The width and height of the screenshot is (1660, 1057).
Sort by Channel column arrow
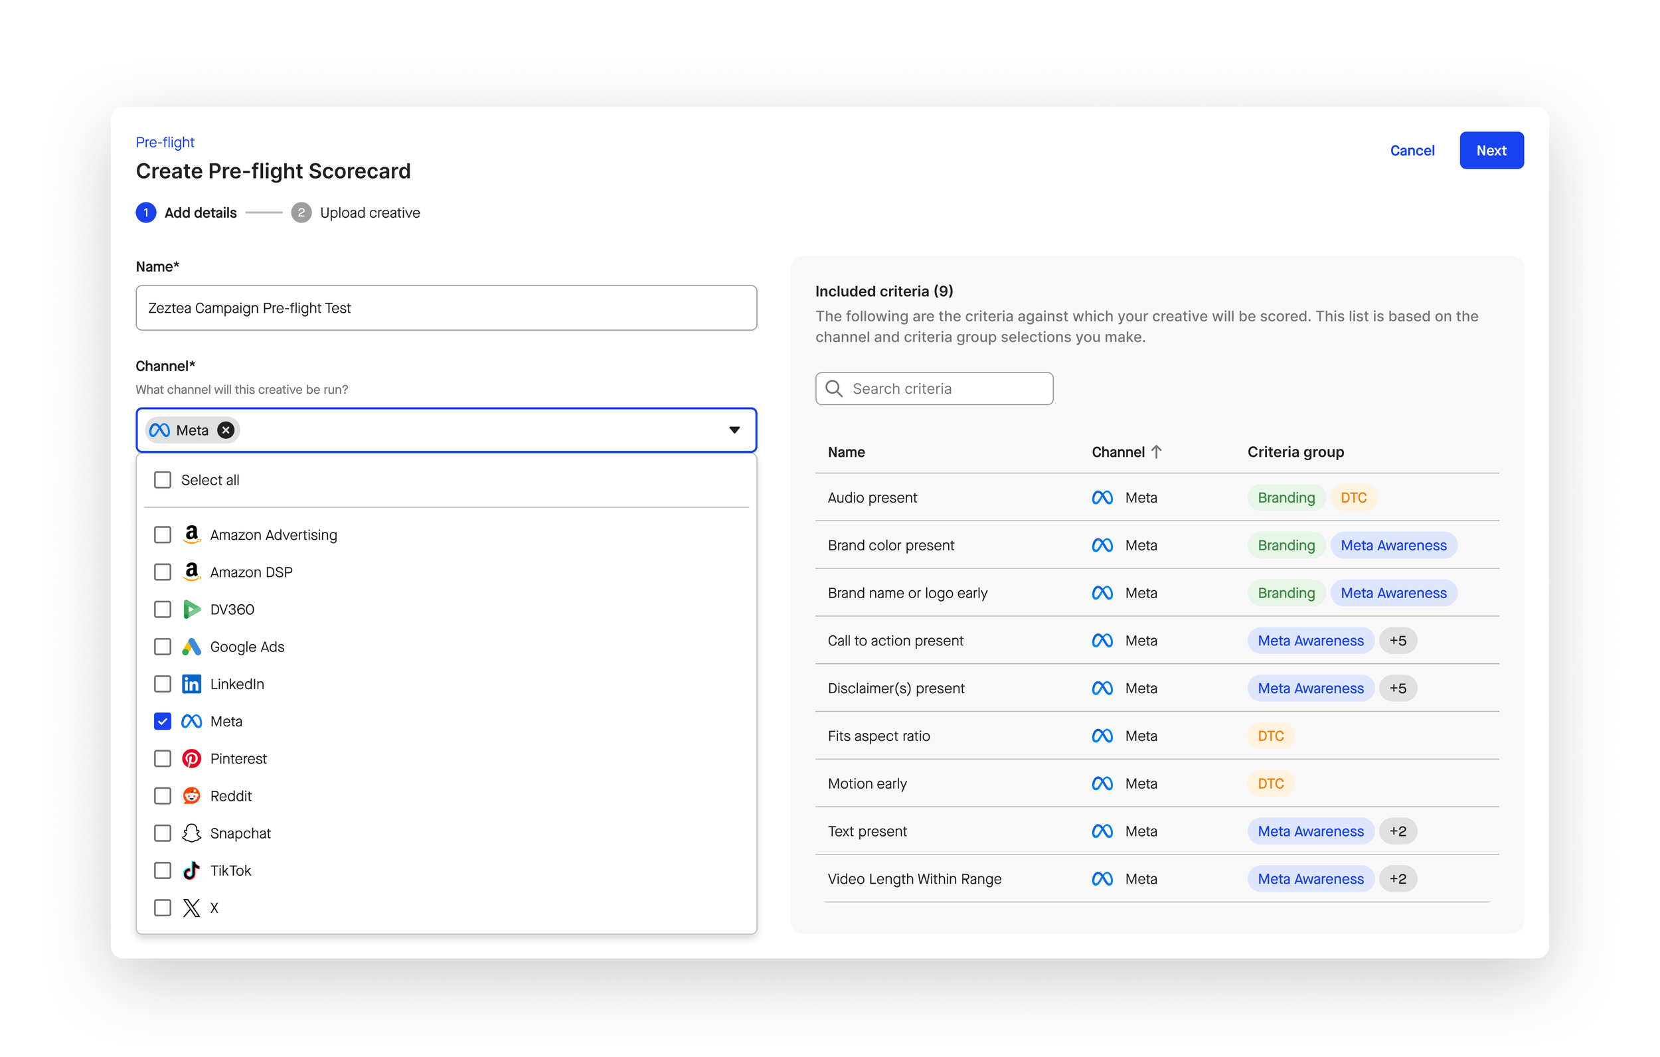click(x=1156, y=451)
